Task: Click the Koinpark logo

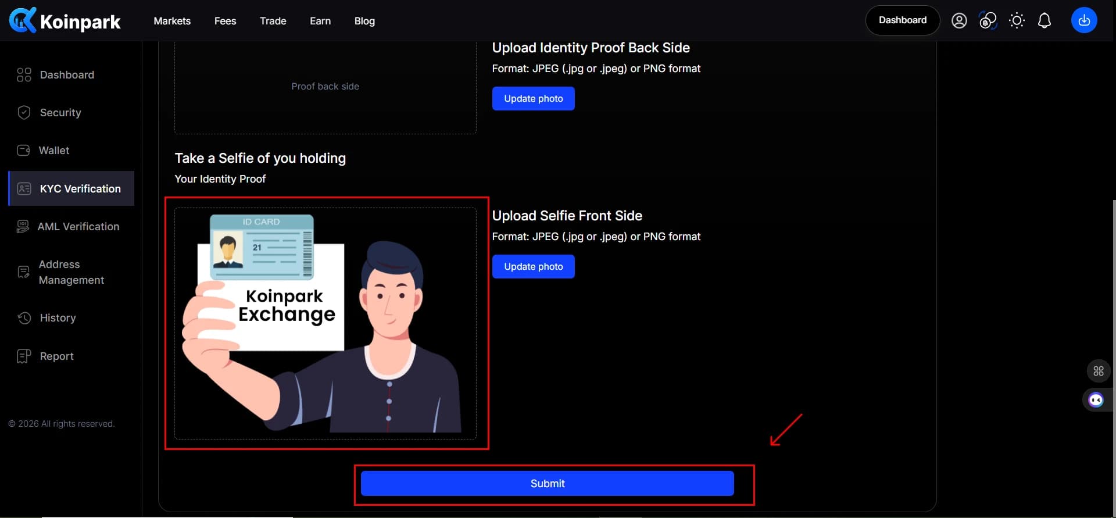Action: pos(65,21)
